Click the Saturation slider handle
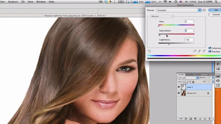The height and width of the screenshot is (124, 221). click(x=160, y=35)
